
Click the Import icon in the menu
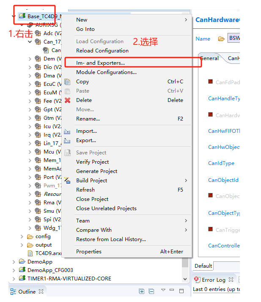tap(67, 132)
